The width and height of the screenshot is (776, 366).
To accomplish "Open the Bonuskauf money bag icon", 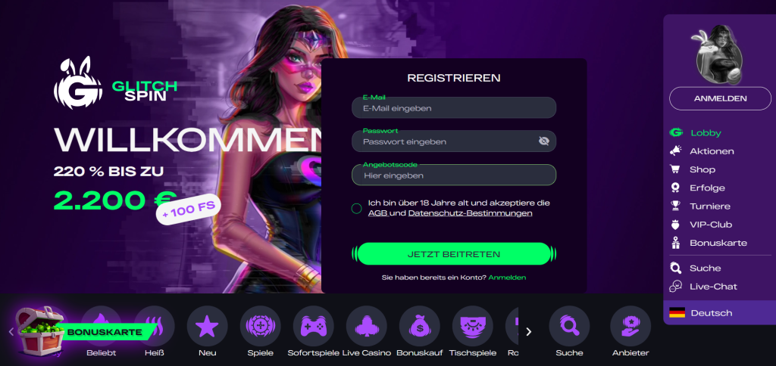I will coord(419,326).
